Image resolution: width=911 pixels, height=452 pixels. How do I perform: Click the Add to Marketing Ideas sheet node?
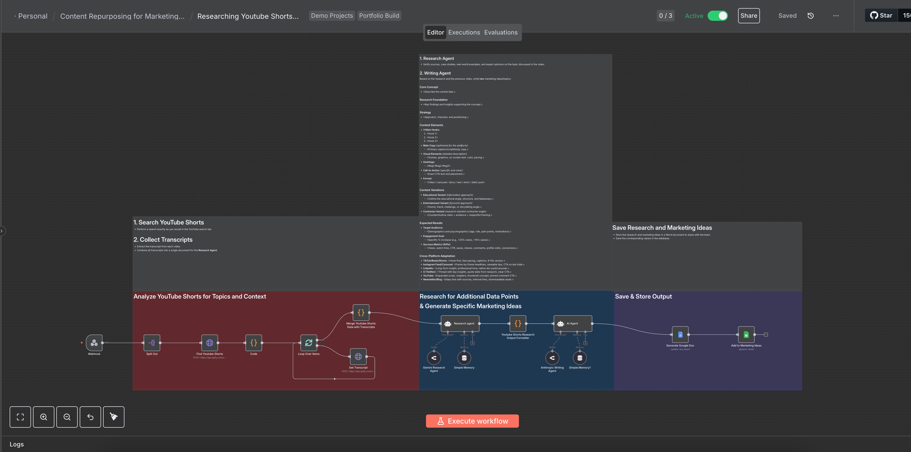click(x=746, y=334)
